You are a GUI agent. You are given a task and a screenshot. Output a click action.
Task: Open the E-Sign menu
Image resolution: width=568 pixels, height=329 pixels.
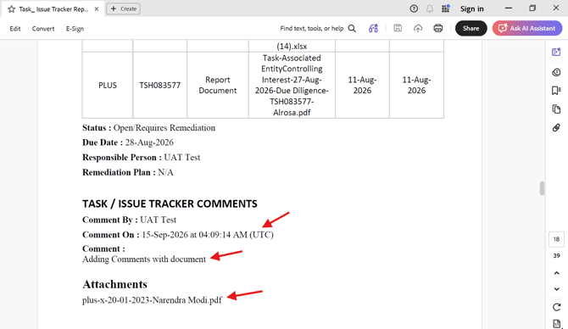click(x=75, y=29)
